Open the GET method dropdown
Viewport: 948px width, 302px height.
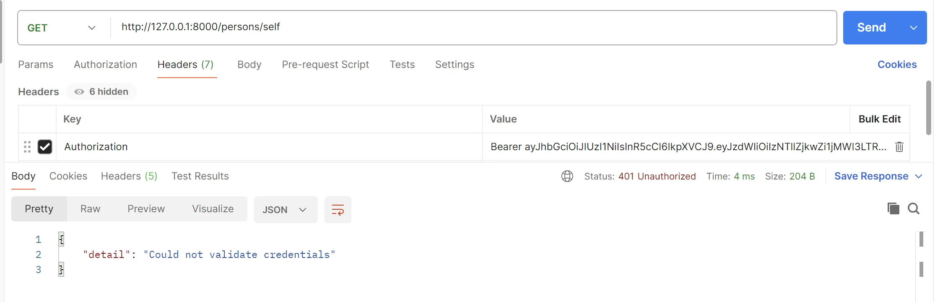pos(62,28)
